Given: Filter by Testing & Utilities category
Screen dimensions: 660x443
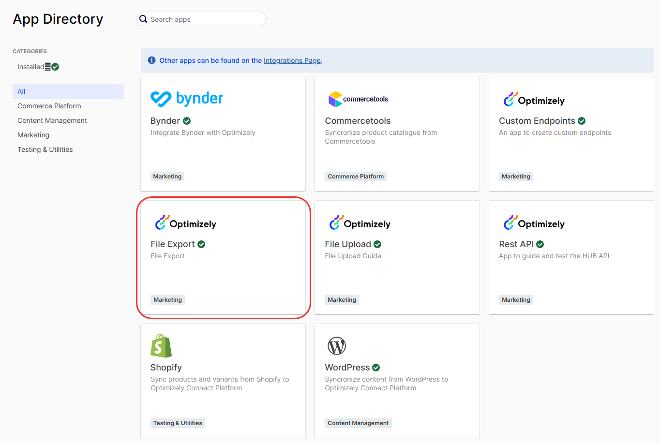Looking at the screenshot, I should point(45,149).
